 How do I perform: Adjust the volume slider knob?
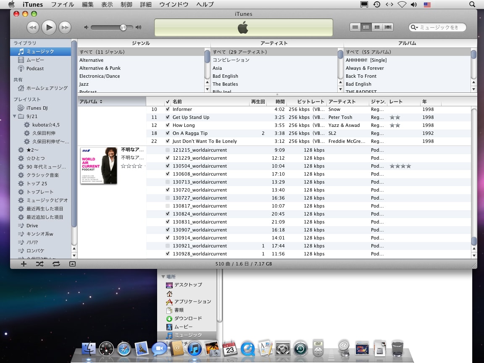(123, 27)
